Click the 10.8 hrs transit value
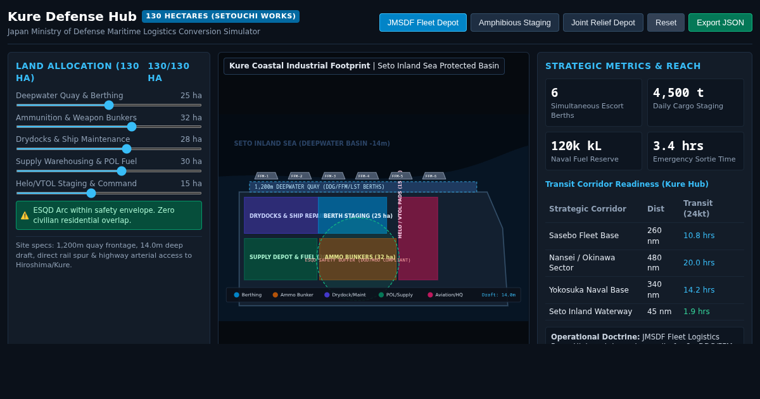 (699, 236)
